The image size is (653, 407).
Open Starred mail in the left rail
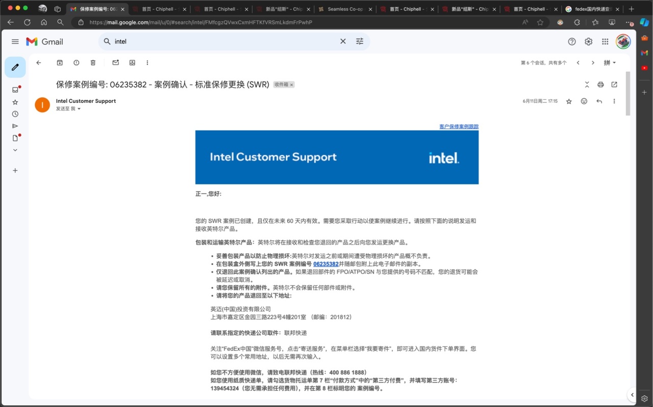coord(15,102)
